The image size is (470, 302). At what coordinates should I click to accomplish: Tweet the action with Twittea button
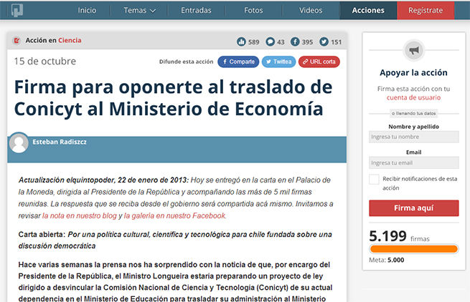tap(278, 62)
